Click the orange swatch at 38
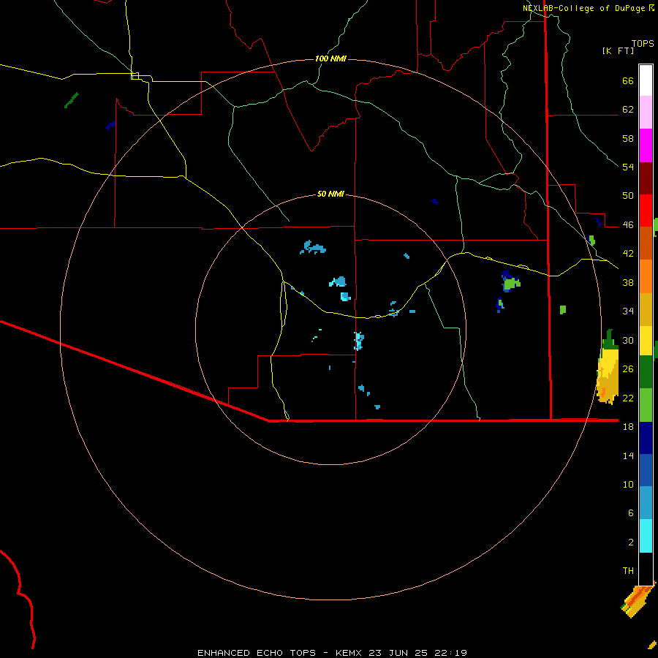 646,276
